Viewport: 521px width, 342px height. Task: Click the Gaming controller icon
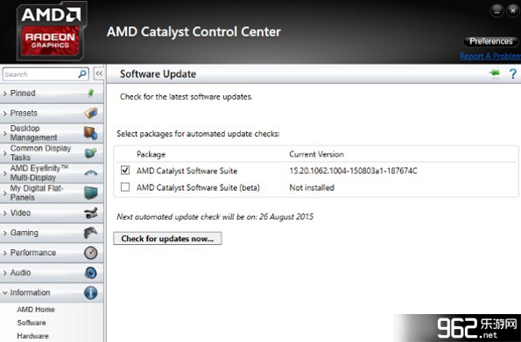(90, 233)
